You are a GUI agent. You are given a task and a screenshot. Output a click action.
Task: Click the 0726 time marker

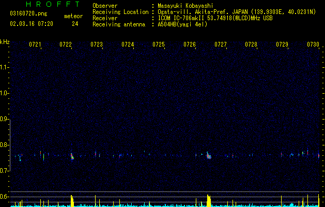(190, 45)
